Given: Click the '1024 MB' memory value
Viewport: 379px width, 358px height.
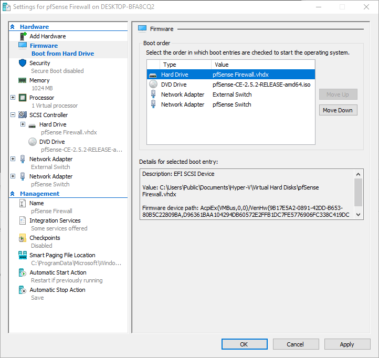Looking at the screenshot, I should [42, 88].
